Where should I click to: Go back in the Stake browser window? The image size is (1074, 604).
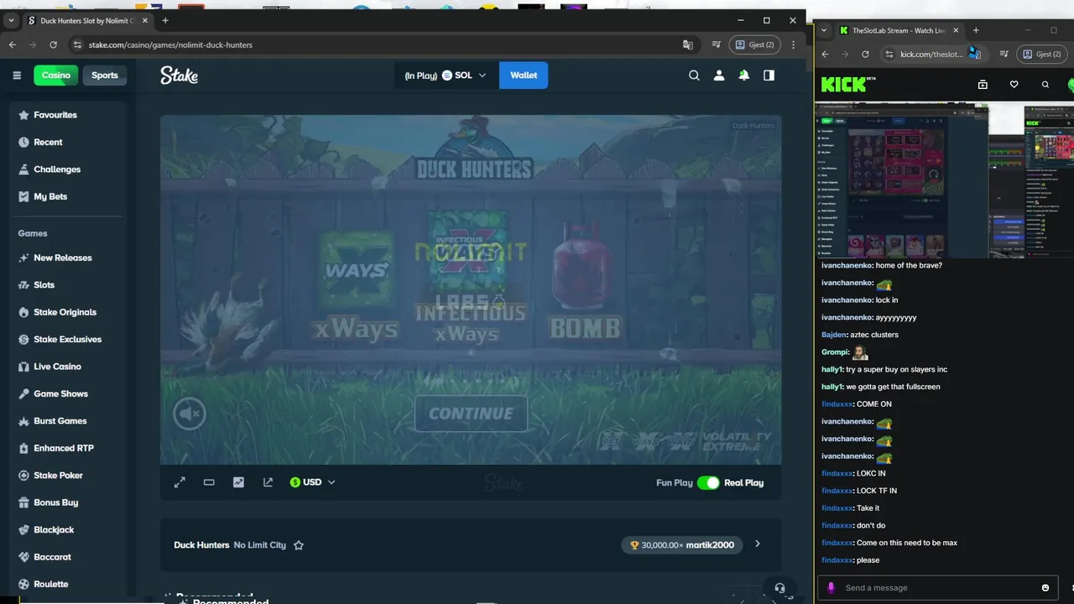point(13,44)
